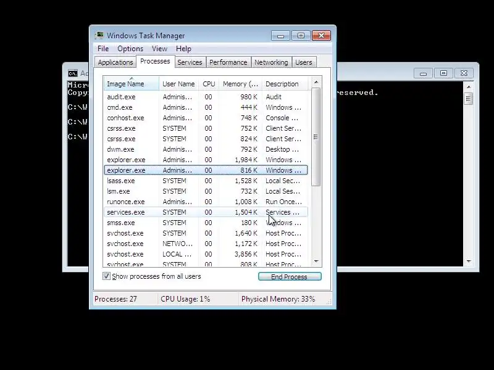Sort by Image Name column header
Image resolution: width=494 pixels, height=370 pixels.
[x=132, y=84]
